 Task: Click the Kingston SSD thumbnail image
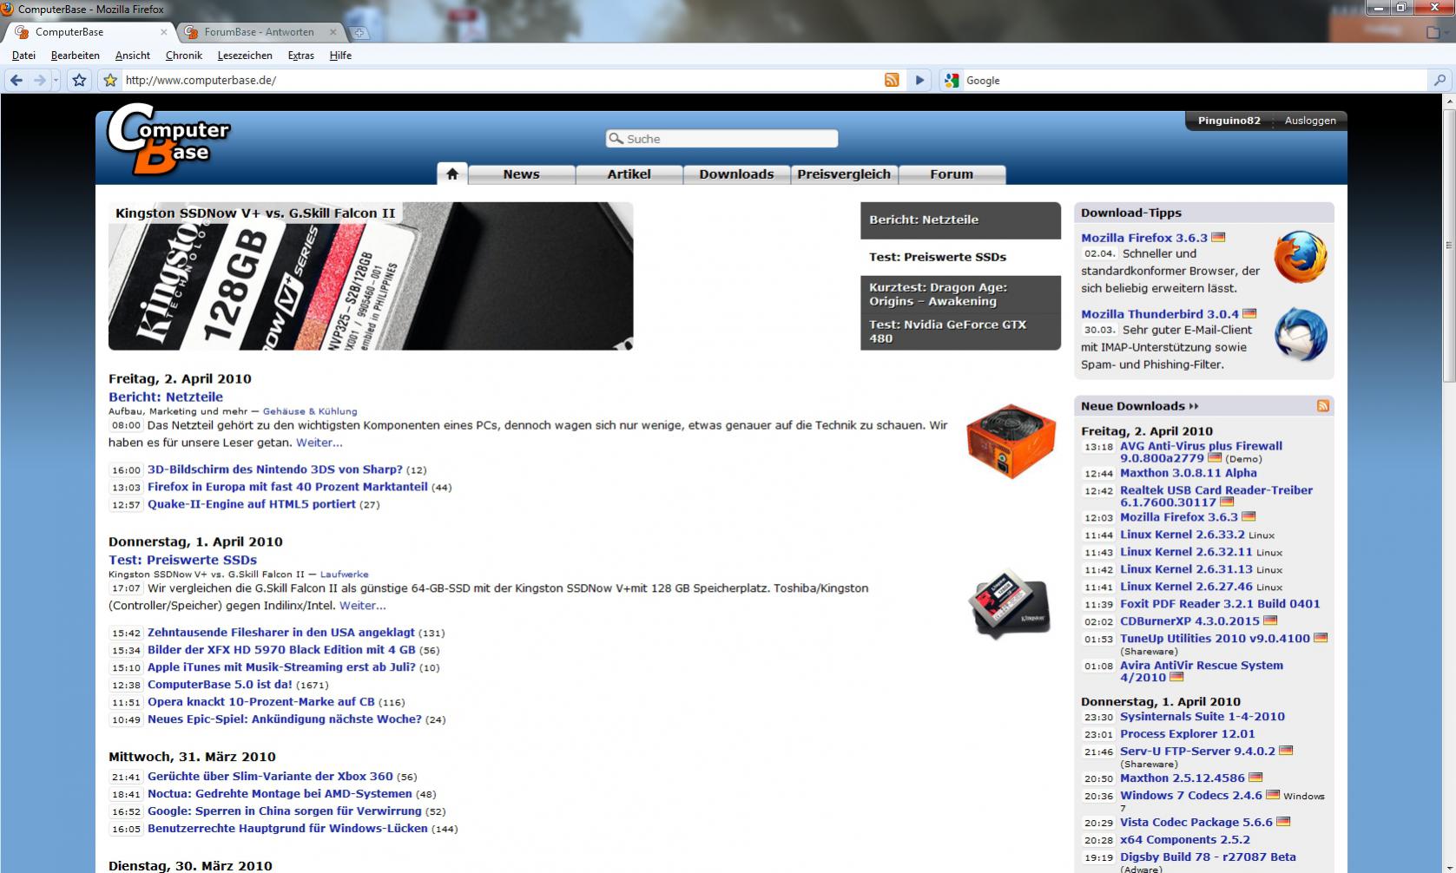[x=1010, y=605]
